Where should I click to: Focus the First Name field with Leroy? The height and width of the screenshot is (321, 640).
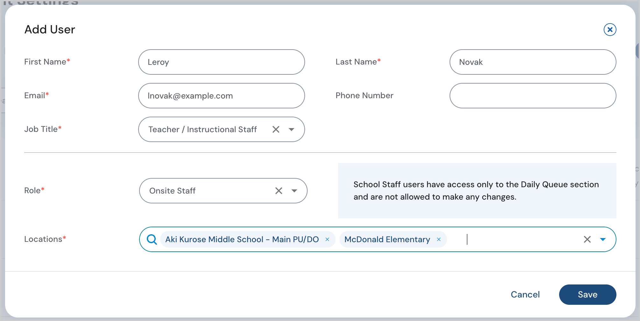point(222,62)
